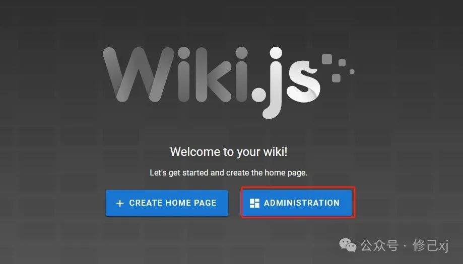Click the Wiki.js logo graphic
Viewport: 463px width, 264px height.
(229, 82)
